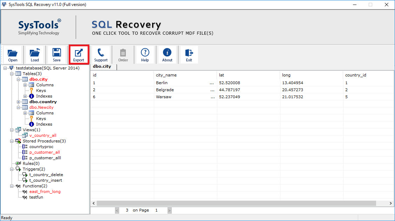Collapse the Stored Procedures(3) node

[12, 141]
